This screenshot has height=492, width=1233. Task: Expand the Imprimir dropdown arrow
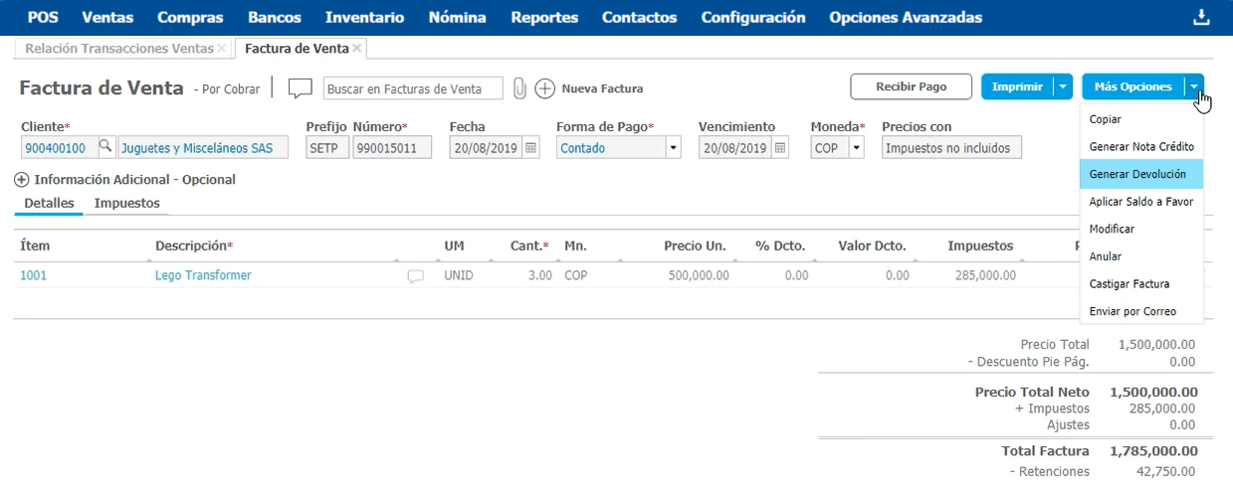coord(1063,86)
